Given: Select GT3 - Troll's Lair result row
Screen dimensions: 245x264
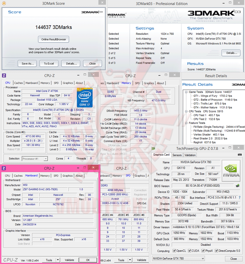Looking at the screenshot, I should click(210, 104).
